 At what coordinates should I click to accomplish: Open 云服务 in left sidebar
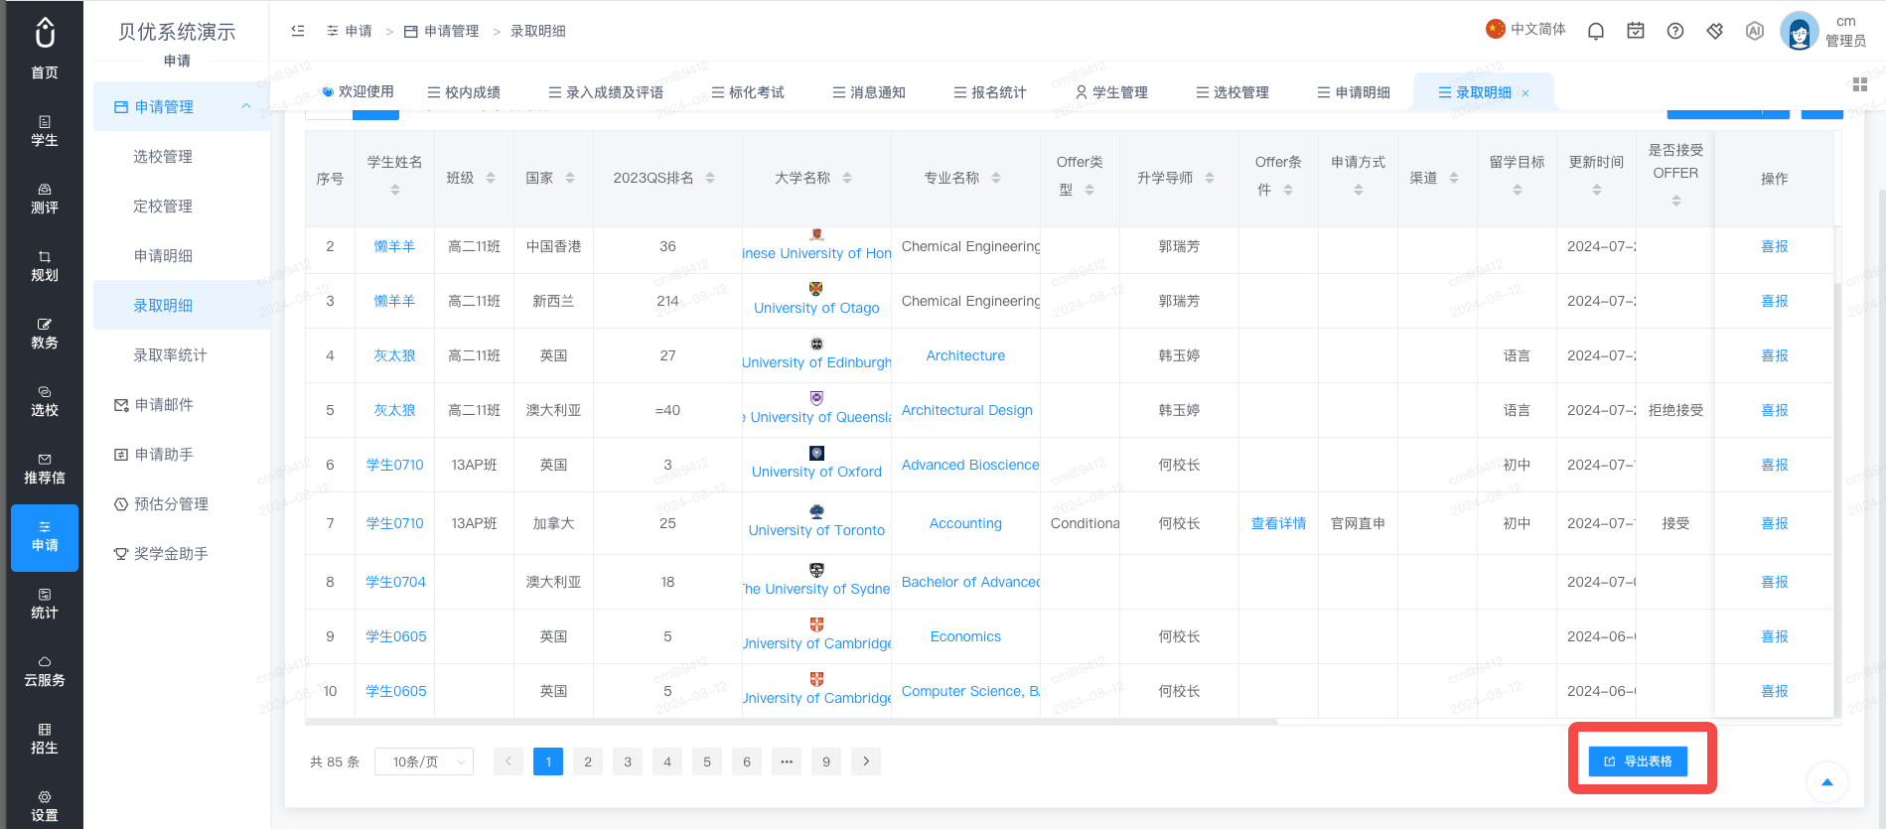[45, 672]
